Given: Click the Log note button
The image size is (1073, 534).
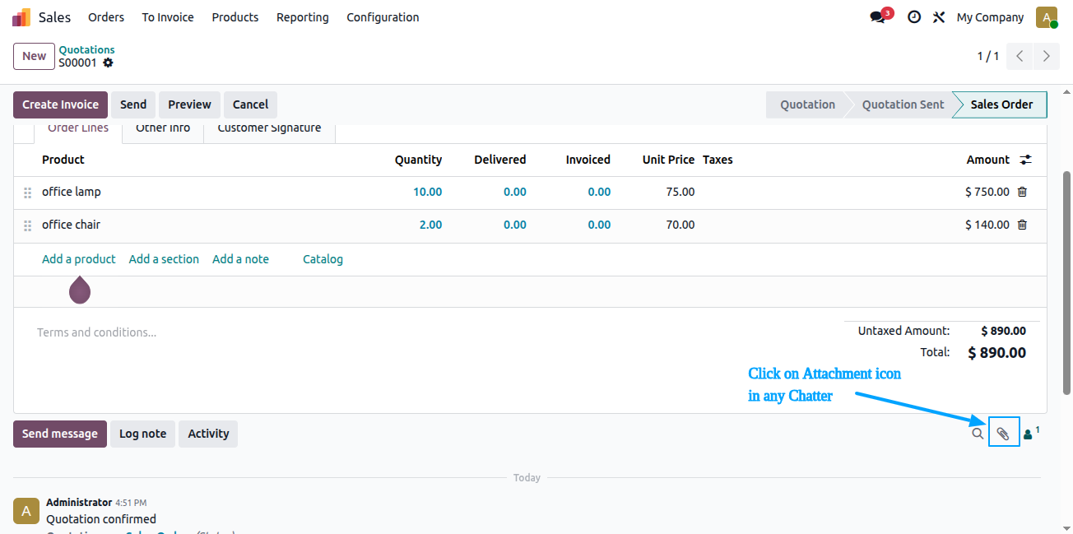Looking at the screenshot, I should coord(142,434).
